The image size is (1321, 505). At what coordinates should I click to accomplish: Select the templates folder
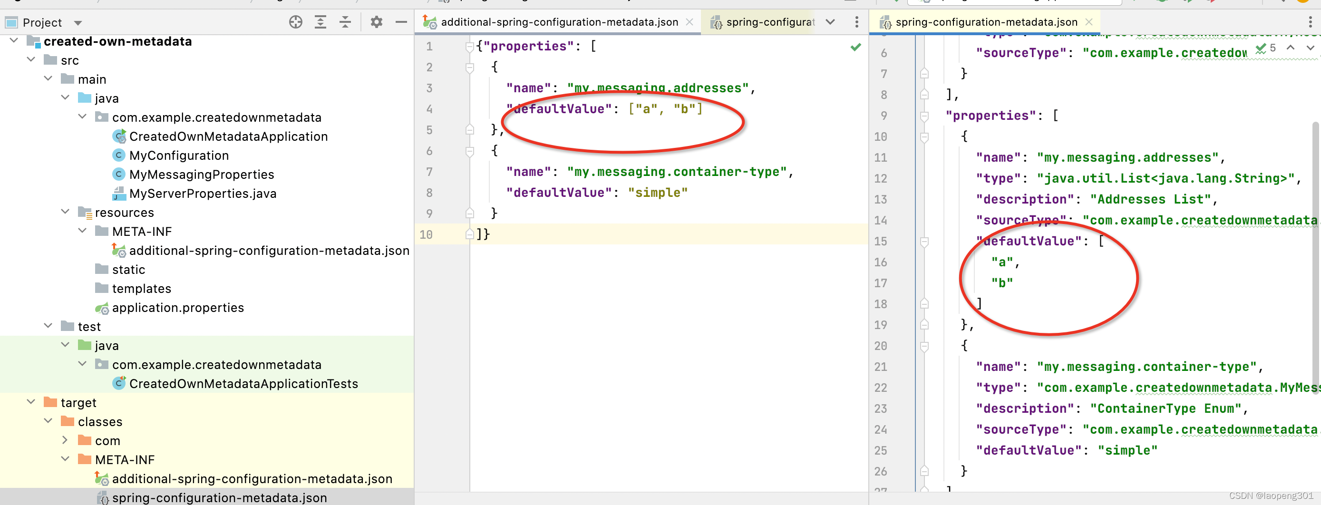pyautogui.click(x=133, y=288)
